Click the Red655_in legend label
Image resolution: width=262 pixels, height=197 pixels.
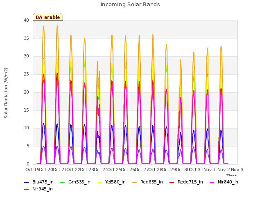click(x=151, y=182)
